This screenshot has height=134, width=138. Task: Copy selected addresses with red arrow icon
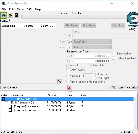point(60,82)
